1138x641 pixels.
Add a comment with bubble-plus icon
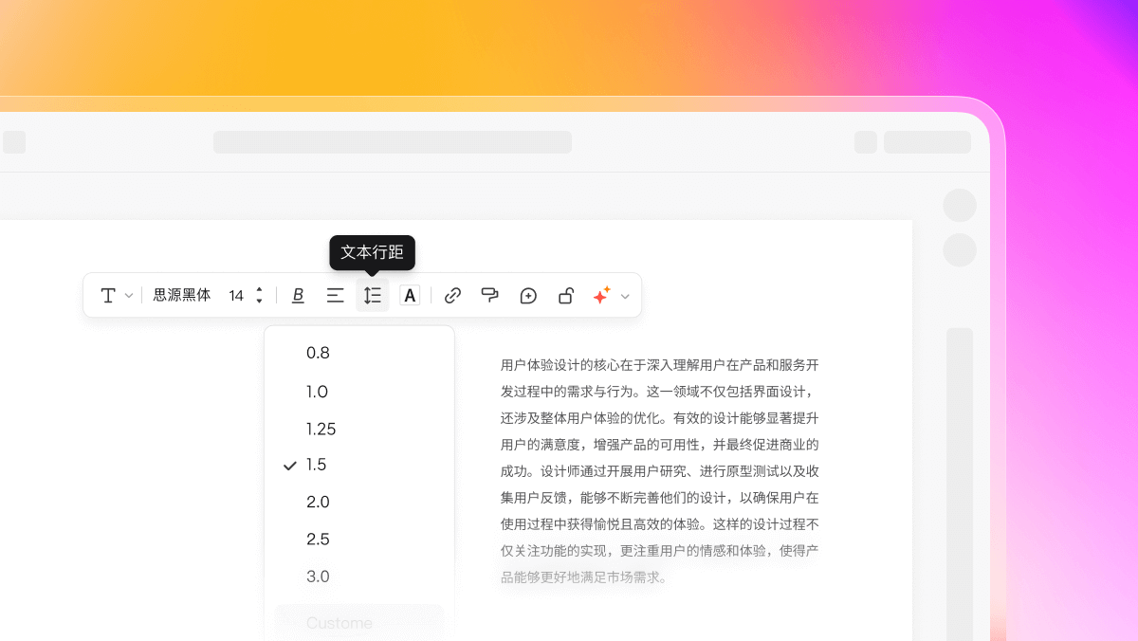[528, 296]
